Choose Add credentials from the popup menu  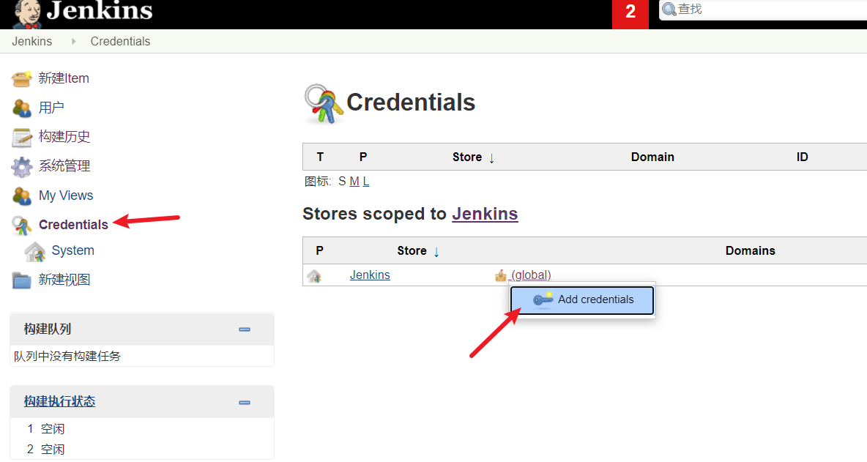pyautogui.click(x=582, y=300)
